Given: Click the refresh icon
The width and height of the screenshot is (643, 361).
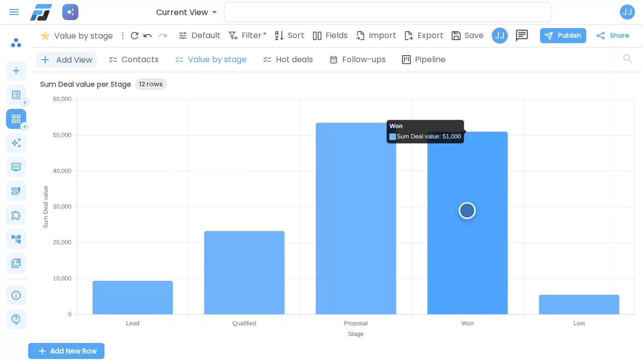Looking at the screenshot, I should click(135, 36).
